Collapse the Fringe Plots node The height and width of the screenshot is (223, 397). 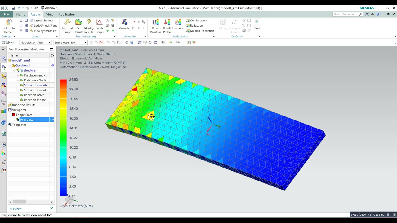click(x=10, y=115)
